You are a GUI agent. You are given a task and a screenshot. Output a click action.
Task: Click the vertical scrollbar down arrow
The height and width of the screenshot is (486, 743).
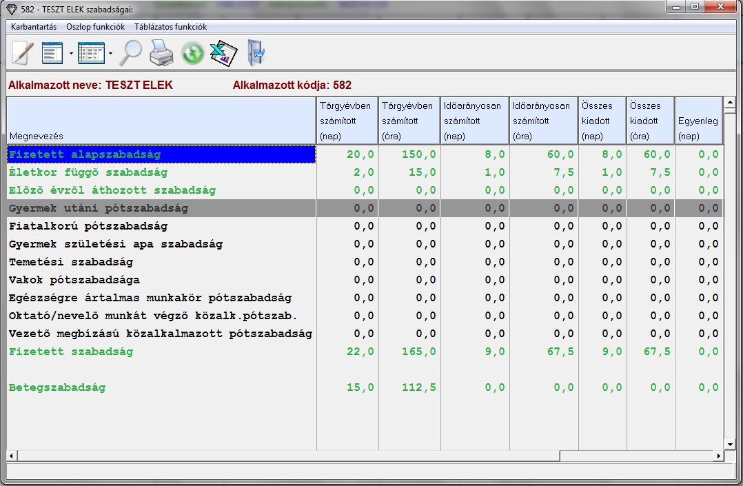click(x=729, y=445)
